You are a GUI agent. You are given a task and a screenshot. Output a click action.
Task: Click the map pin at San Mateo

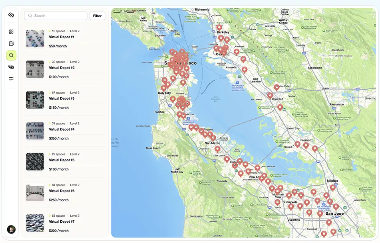click(x=218, y=149)
